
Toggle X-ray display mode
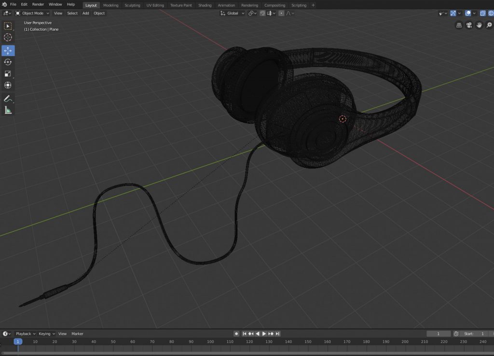pyautogui.click(x=483, y=13)
